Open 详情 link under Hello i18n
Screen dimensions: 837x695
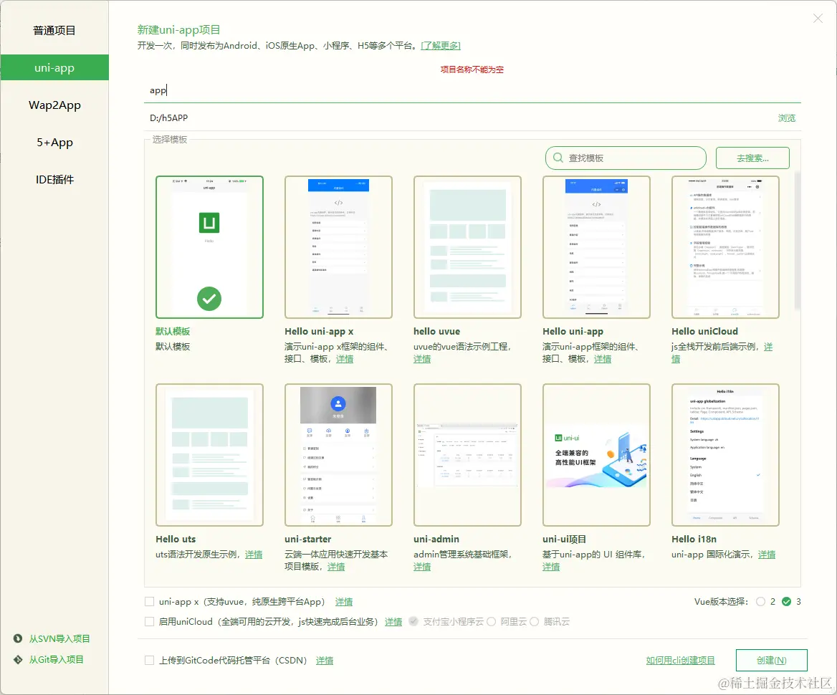pos(767,554)
